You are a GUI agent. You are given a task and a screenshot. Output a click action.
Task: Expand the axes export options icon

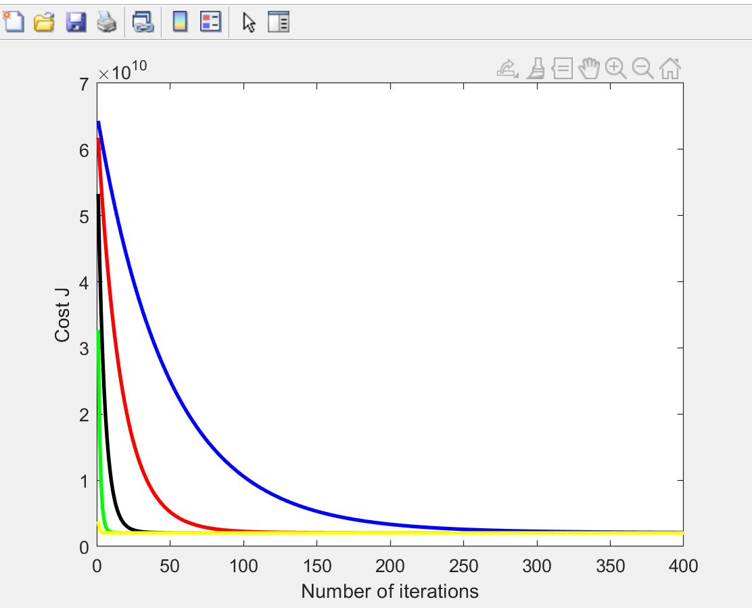(x=507, y=68)
